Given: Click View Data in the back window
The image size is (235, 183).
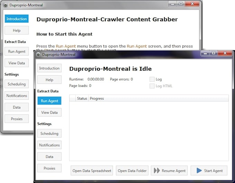Looking at the screenshot, I should pos(17,63).
